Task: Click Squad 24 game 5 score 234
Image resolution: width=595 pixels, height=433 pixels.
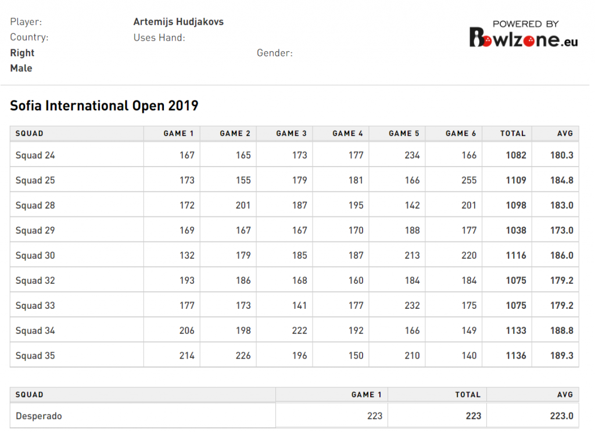Action: pyautogui.click(x=412, y=155)
